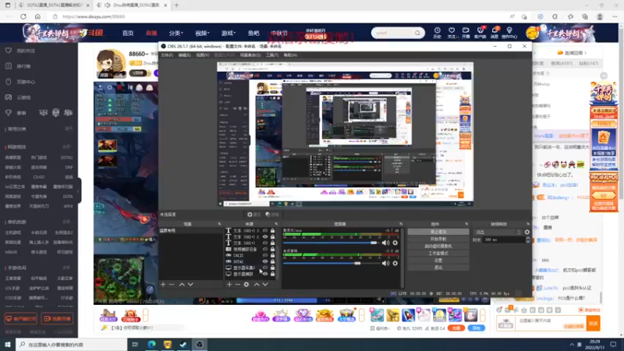Mute the second mixer audio track speaker
Screen dimensions: 624x351
tap(385, 263)
